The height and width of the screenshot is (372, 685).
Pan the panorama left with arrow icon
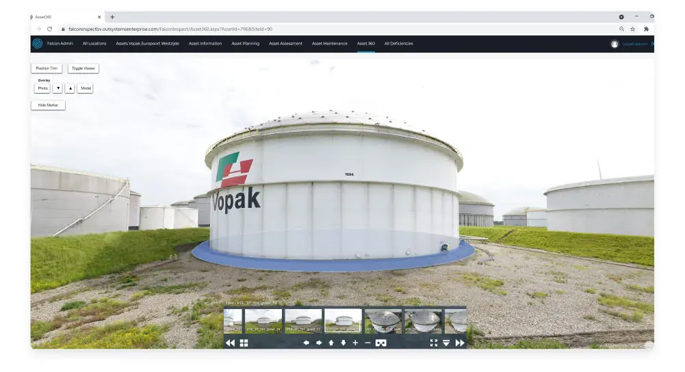click(307, 343)
